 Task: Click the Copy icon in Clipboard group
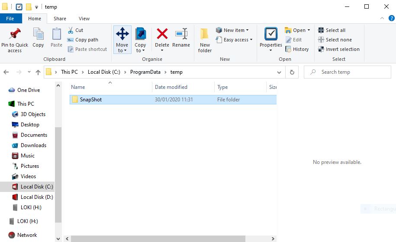coord(38,35)
